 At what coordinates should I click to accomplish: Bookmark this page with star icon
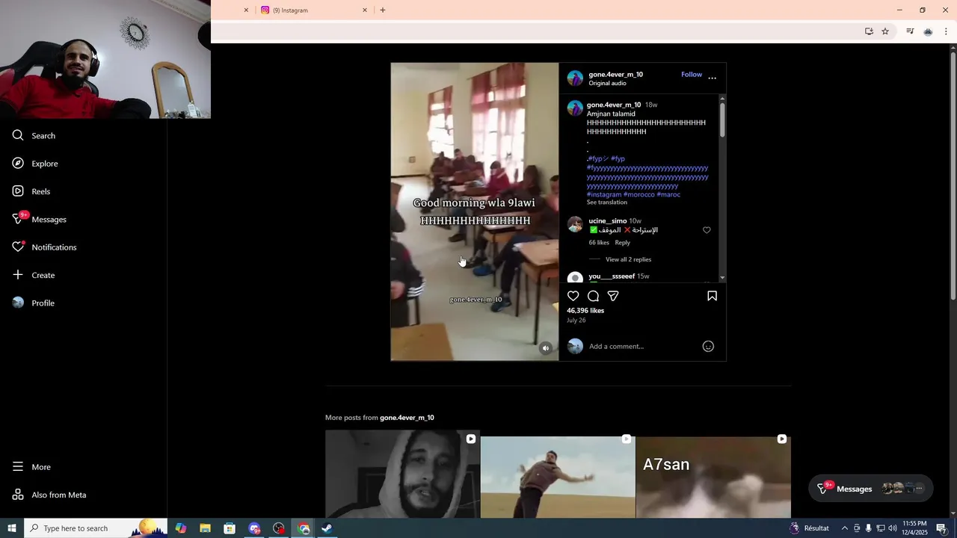click(x=885, y=31)
